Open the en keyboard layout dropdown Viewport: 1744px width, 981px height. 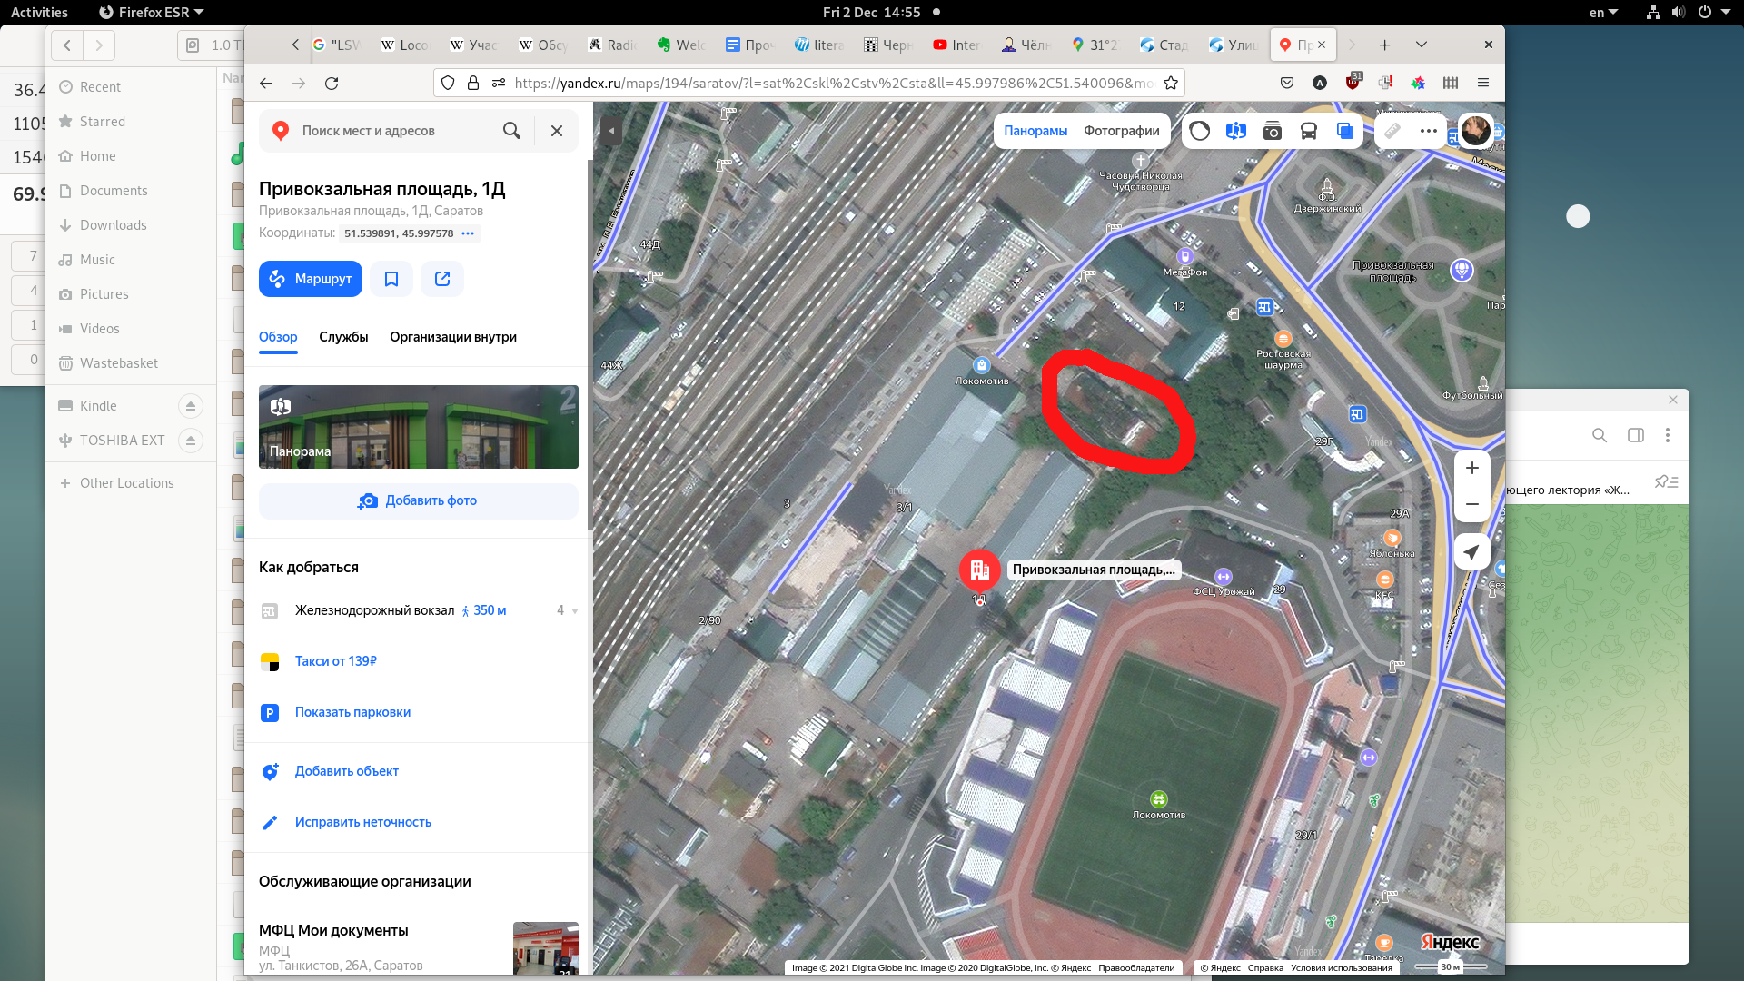click(1603, 12)
